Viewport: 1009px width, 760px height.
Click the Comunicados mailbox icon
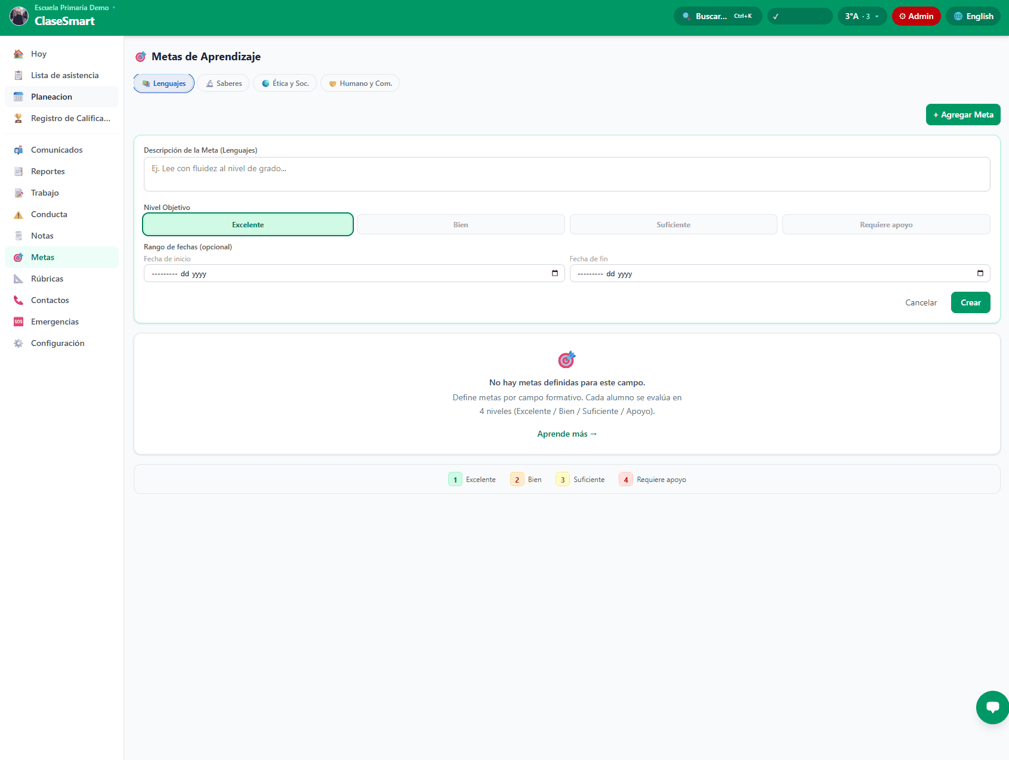[18, 150]
